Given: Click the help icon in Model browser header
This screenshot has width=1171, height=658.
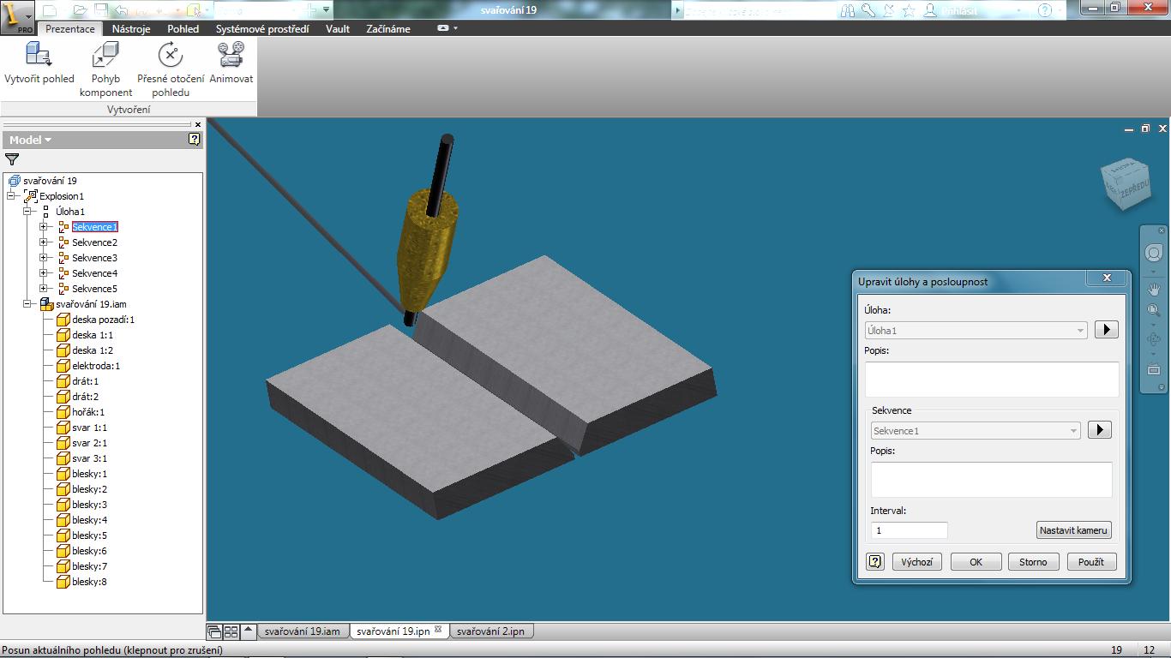Looking at the screenshot, I should pyautogui.click(x=195, y=139).
